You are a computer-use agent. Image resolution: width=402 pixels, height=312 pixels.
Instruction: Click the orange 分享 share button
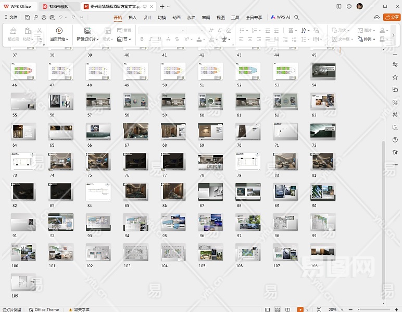tap(392, 17)
